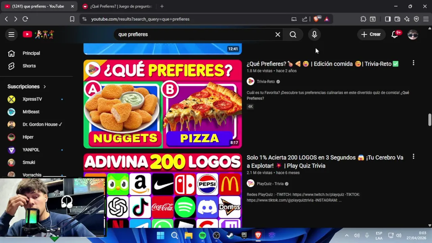The image size is (432, 243).
Task: Open the Brave Wallet icon
Action: point(397,19)
